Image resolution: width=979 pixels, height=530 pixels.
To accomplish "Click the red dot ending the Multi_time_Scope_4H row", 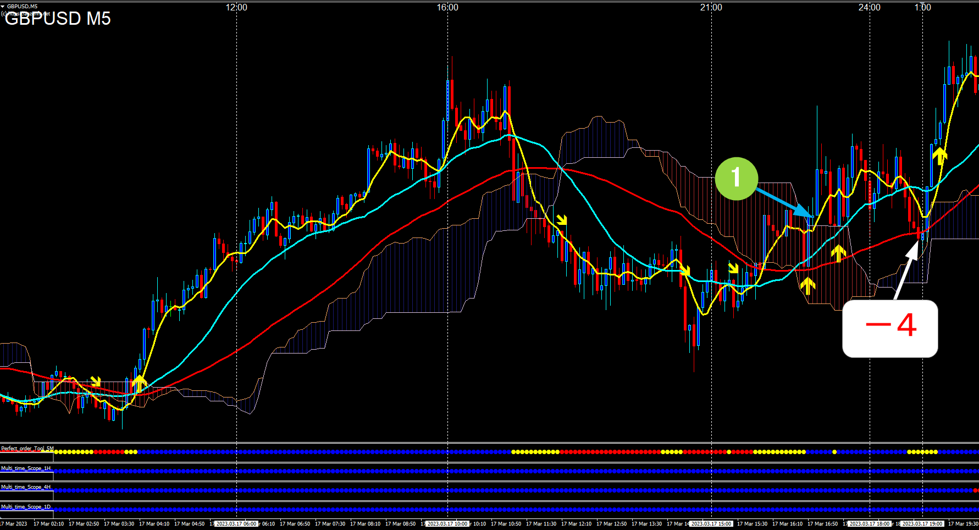I will 976,490.
